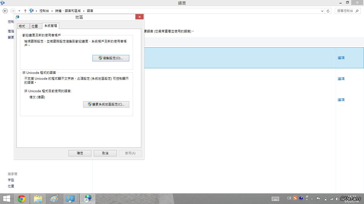The image size is (364, 204).
Task: Click the Region globe-clock taskbar icon
Action: (x=87, y=199)
